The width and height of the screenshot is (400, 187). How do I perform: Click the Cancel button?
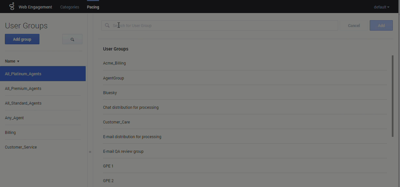tap(354, 25)
